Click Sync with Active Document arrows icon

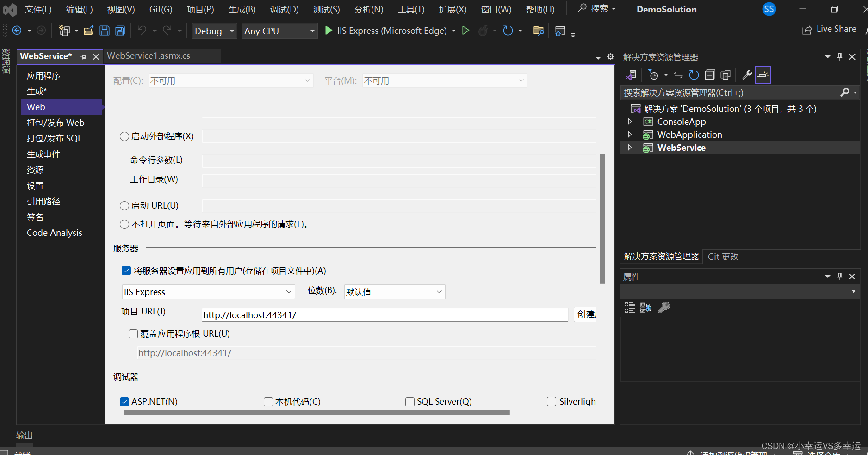point(678,75)
